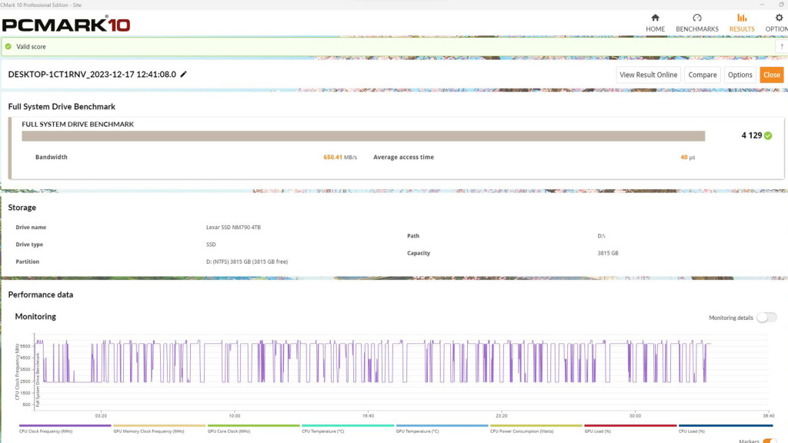Open the Options button beside Compare

[740, 75]
